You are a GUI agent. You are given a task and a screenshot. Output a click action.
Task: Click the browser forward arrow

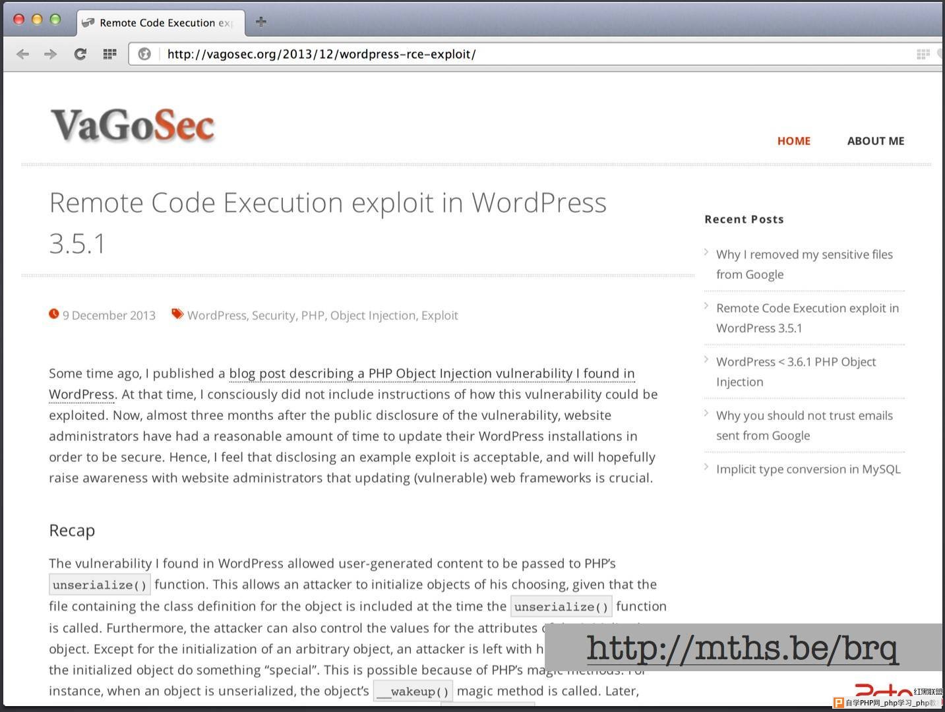[x=51, y=54]
